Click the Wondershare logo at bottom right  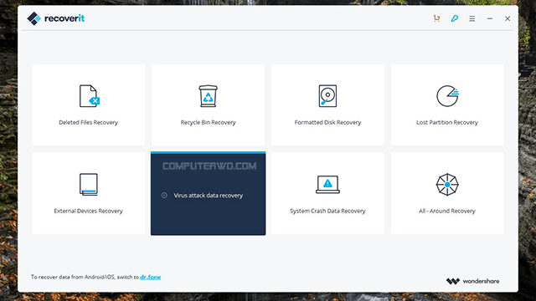pyautogui.click(x=472, y=281)
